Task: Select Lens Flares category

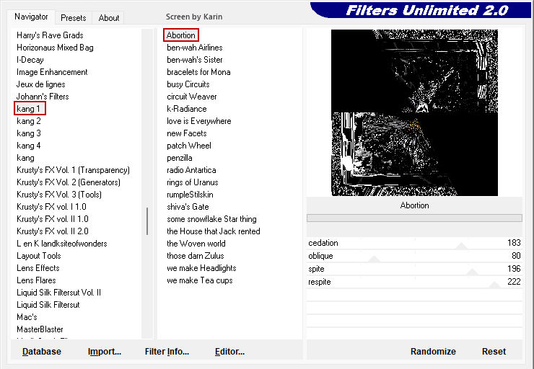Action: point(36,280)
